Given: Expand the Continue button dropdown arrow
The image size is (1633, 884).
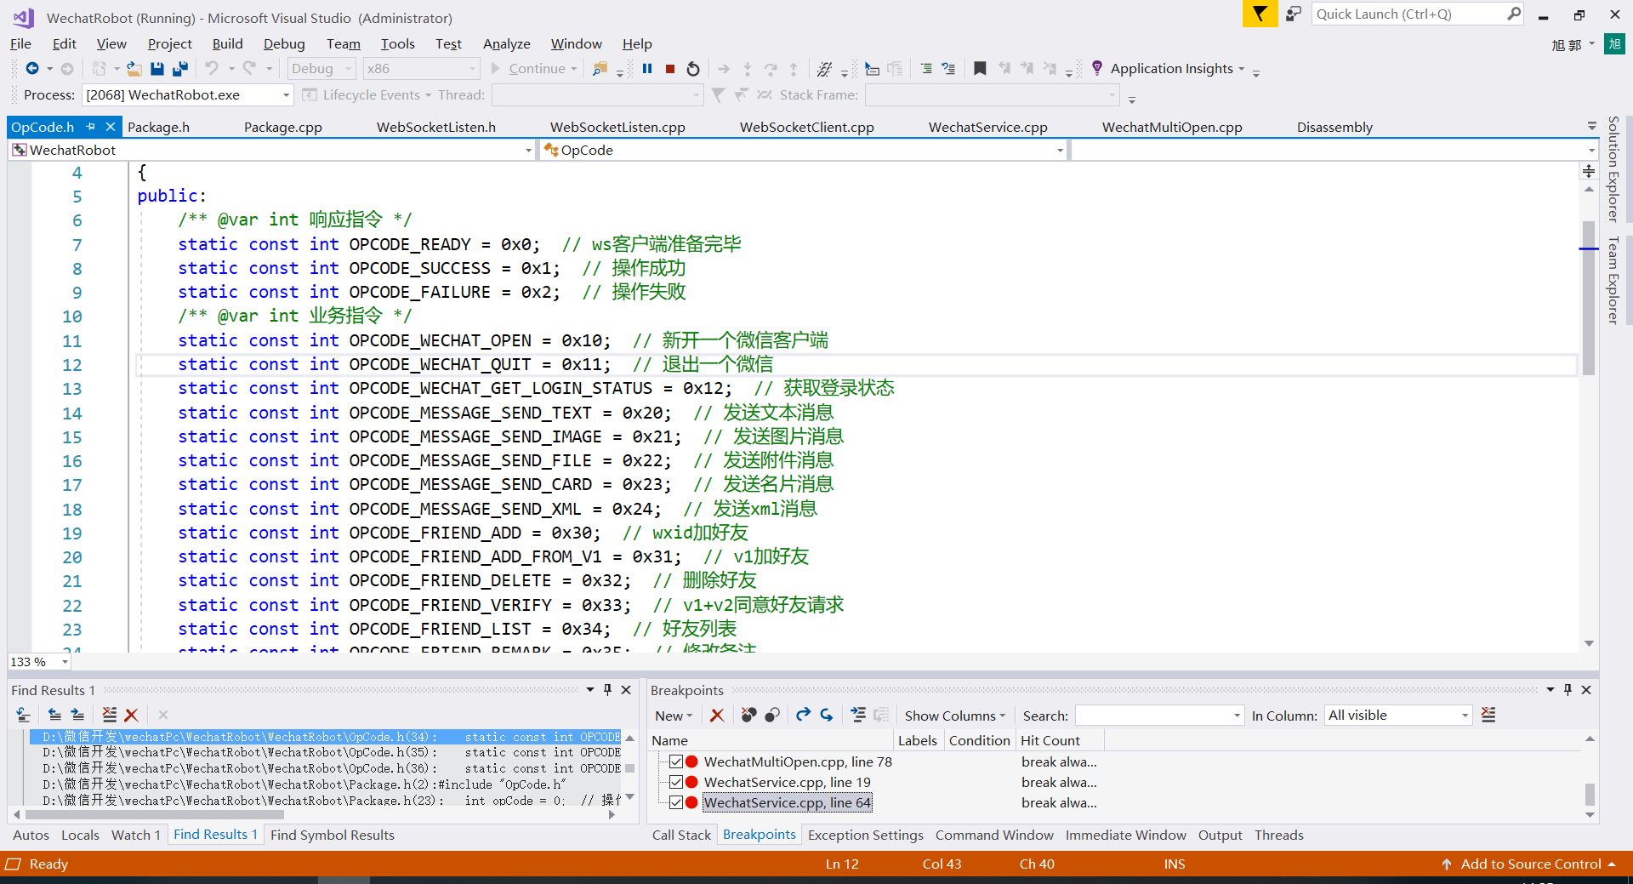Looking at the screenshot, I should (x=574, y=69).
